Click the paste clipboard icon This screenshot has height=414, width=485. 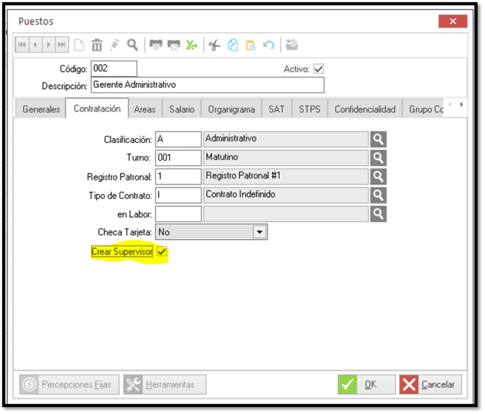251,45
